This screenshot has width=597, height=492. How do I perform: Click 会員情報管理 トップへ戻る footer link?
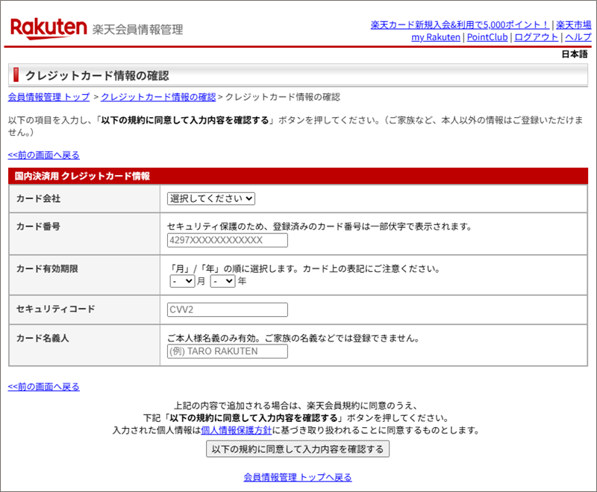click(297, 477)
